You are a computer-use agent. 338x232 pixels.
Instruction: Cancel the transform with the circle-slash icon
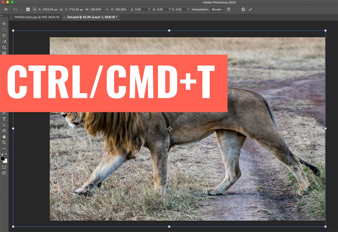tap(243, 9)
